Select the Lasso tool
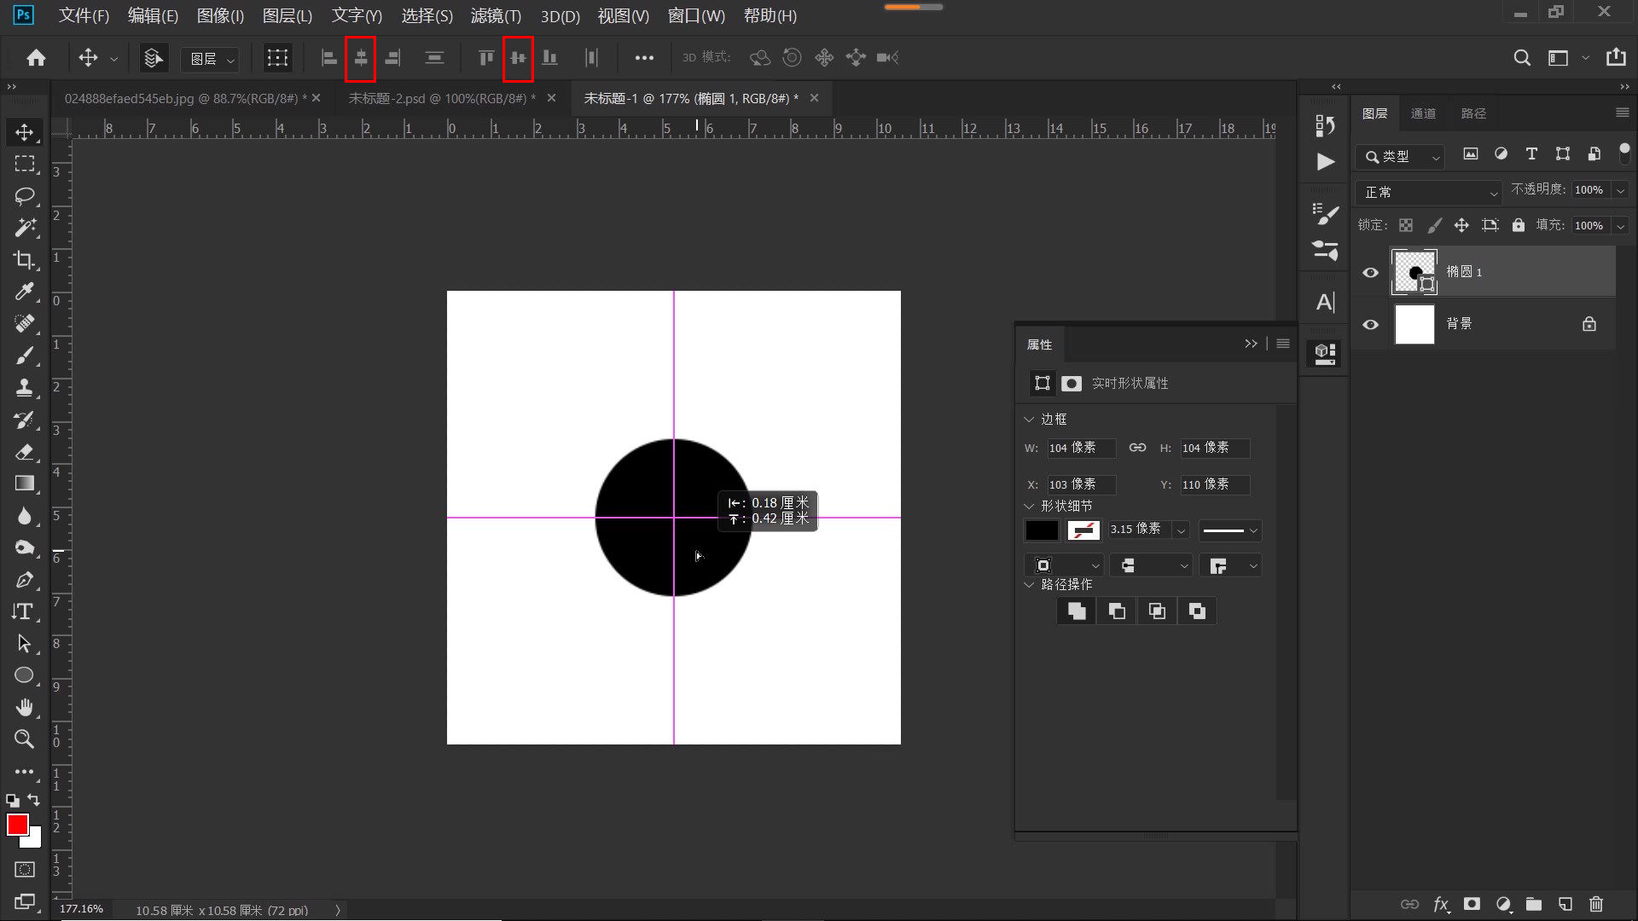This screenshot has width=1638, height=921. 24,195
